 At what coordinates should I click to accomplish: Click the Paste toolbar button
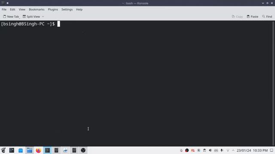(252, 17)
